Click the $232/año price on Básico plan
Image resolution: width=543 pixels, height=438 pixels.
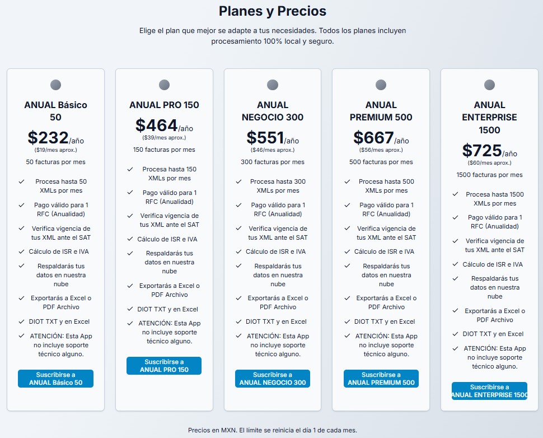pos(55,138)
